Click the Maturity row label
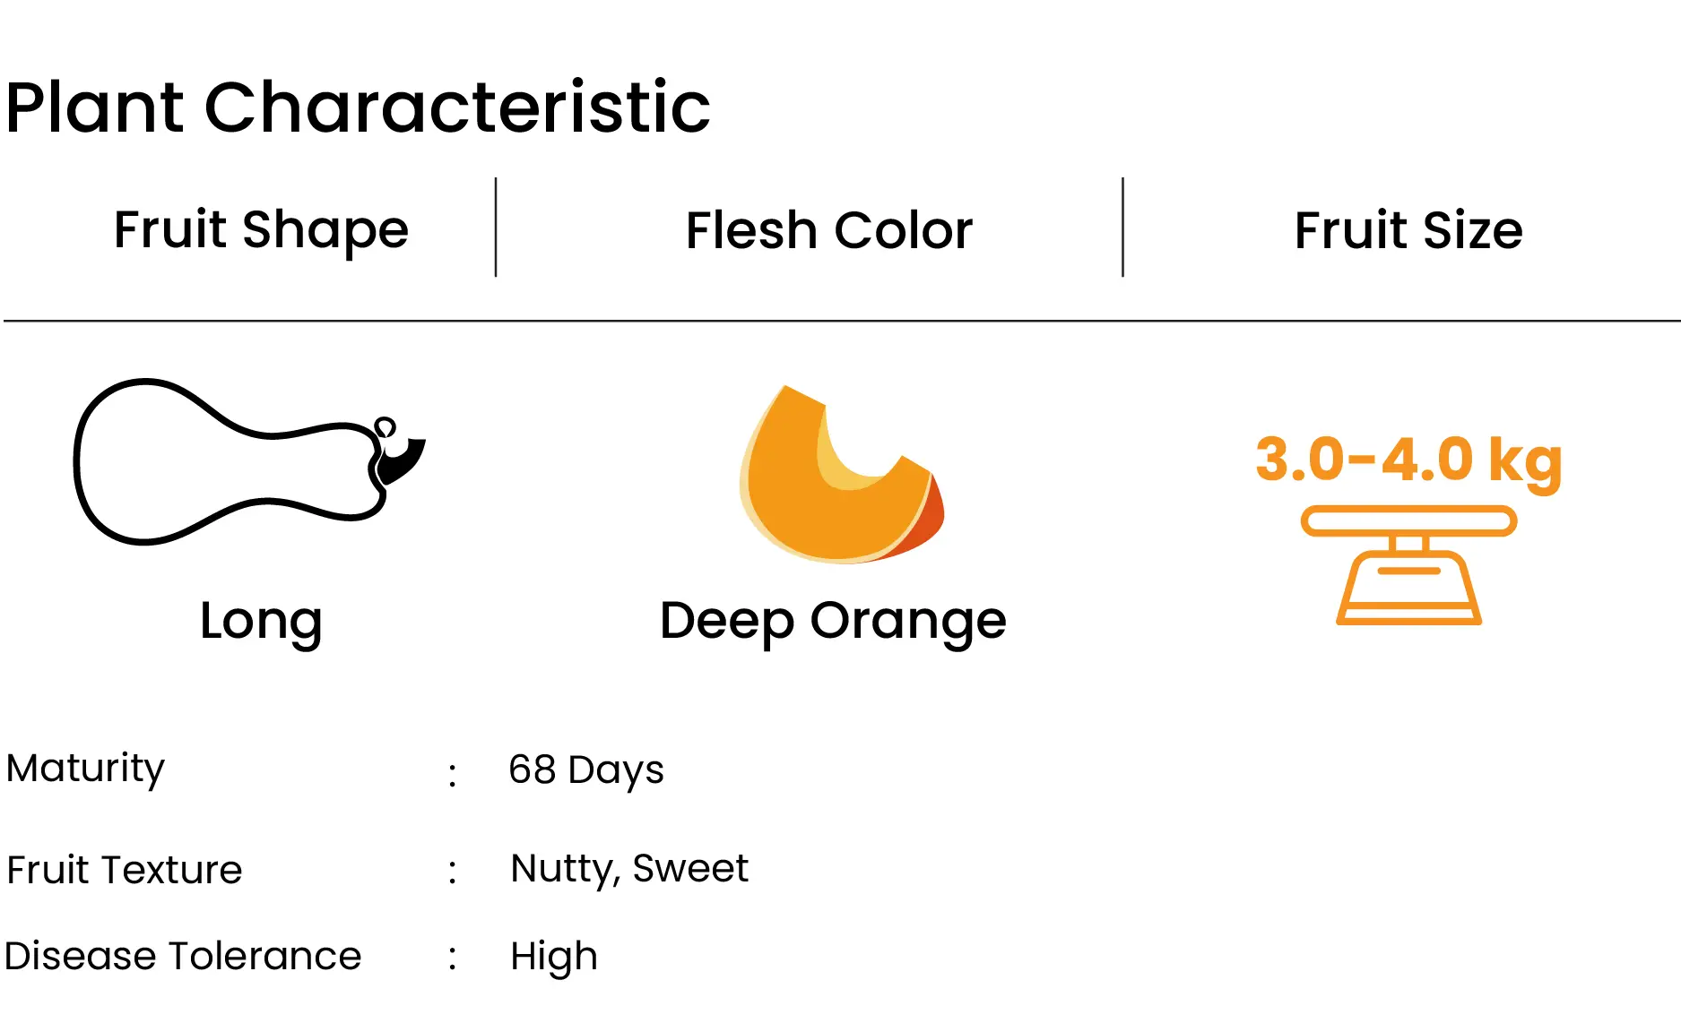 [x=85, y=769]
